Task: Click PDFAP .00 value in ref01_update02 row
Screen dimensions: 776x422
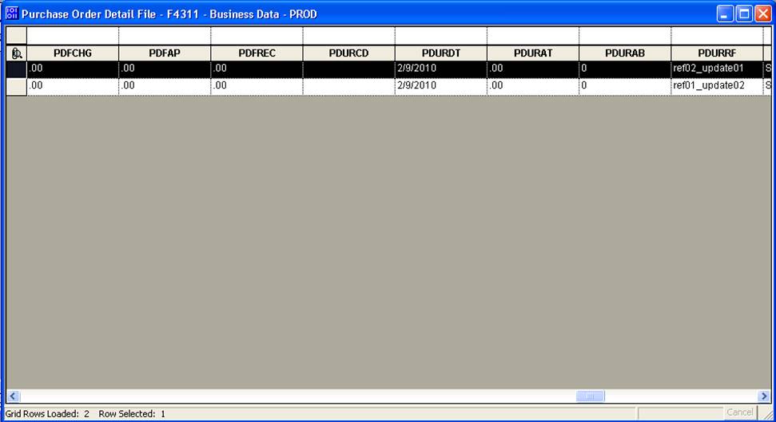Action: (165, 86)
